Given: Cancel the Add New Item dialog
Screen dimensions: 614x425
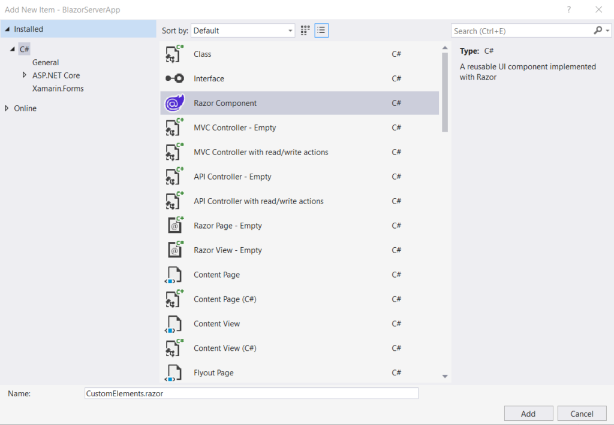Looking at the screenshot, I should click(582, 413).
